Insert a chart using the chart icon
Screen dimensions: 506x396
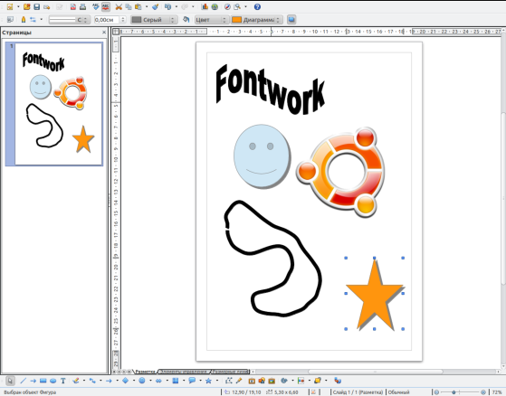point(205,6)
